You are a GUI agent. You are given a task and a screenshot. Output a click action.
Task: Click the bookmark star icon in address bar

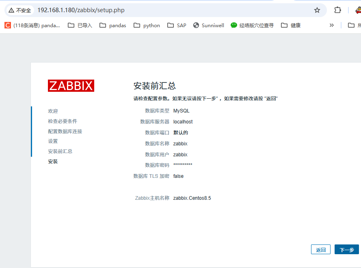(x=317, y=10)
